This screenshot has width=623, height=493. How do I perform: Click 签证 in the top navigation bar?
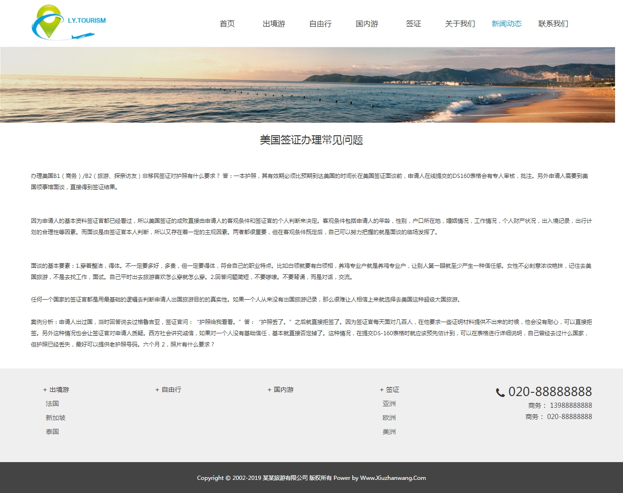(x=413, y=24)
